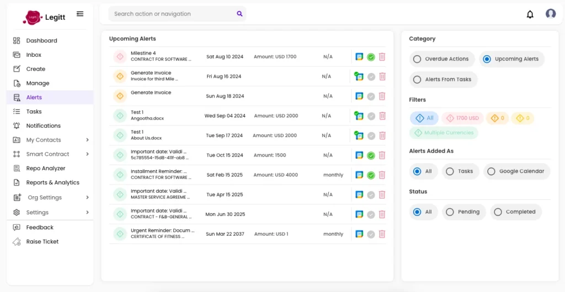Set Status filter to All
Image resolution: width=565 pixels, height=292 pixels.
click(423, 212)
